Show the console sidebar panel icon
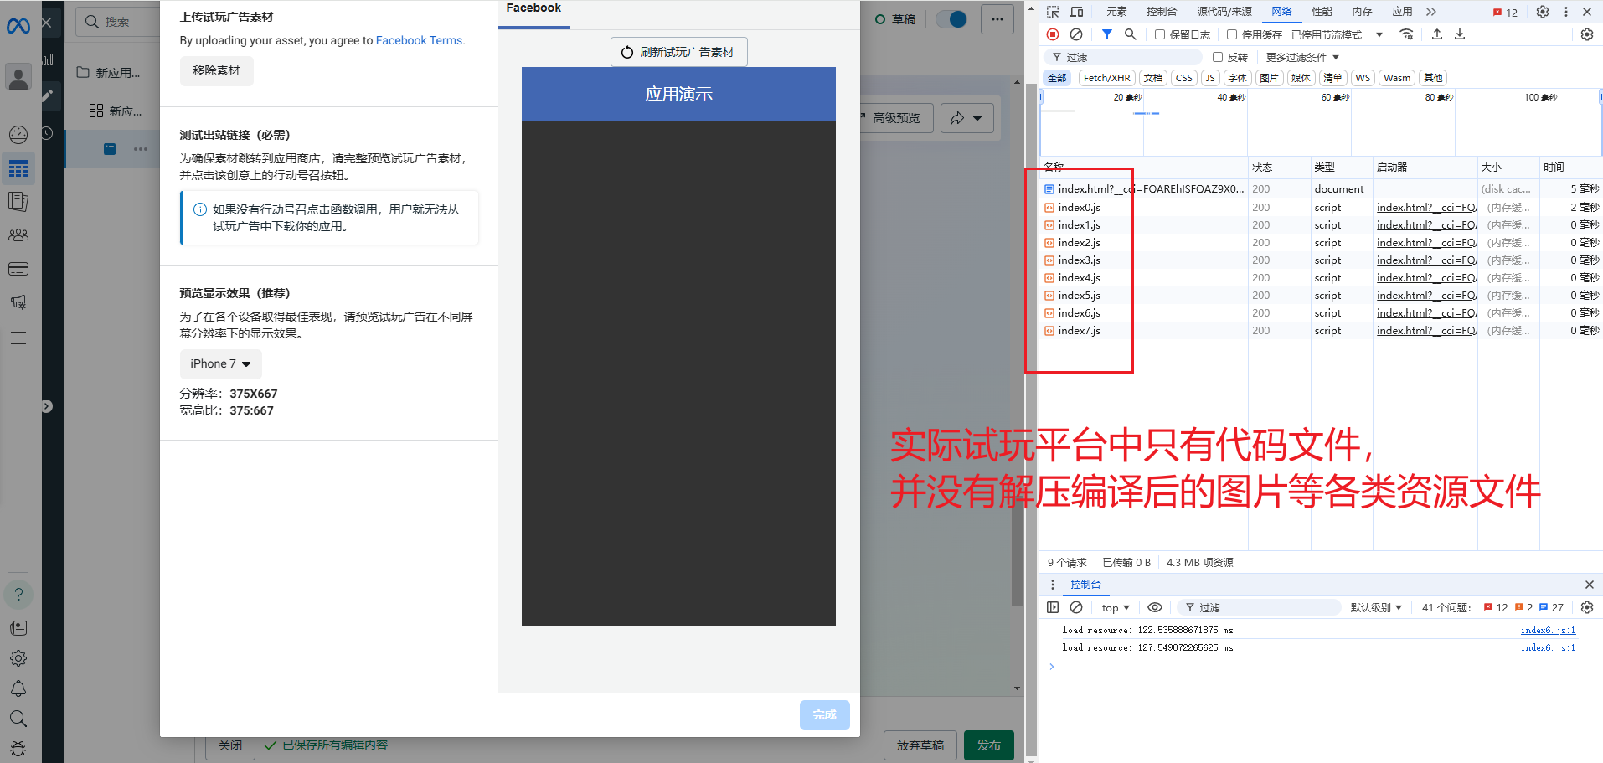1603x763 pixels. tap(1053, 607)
